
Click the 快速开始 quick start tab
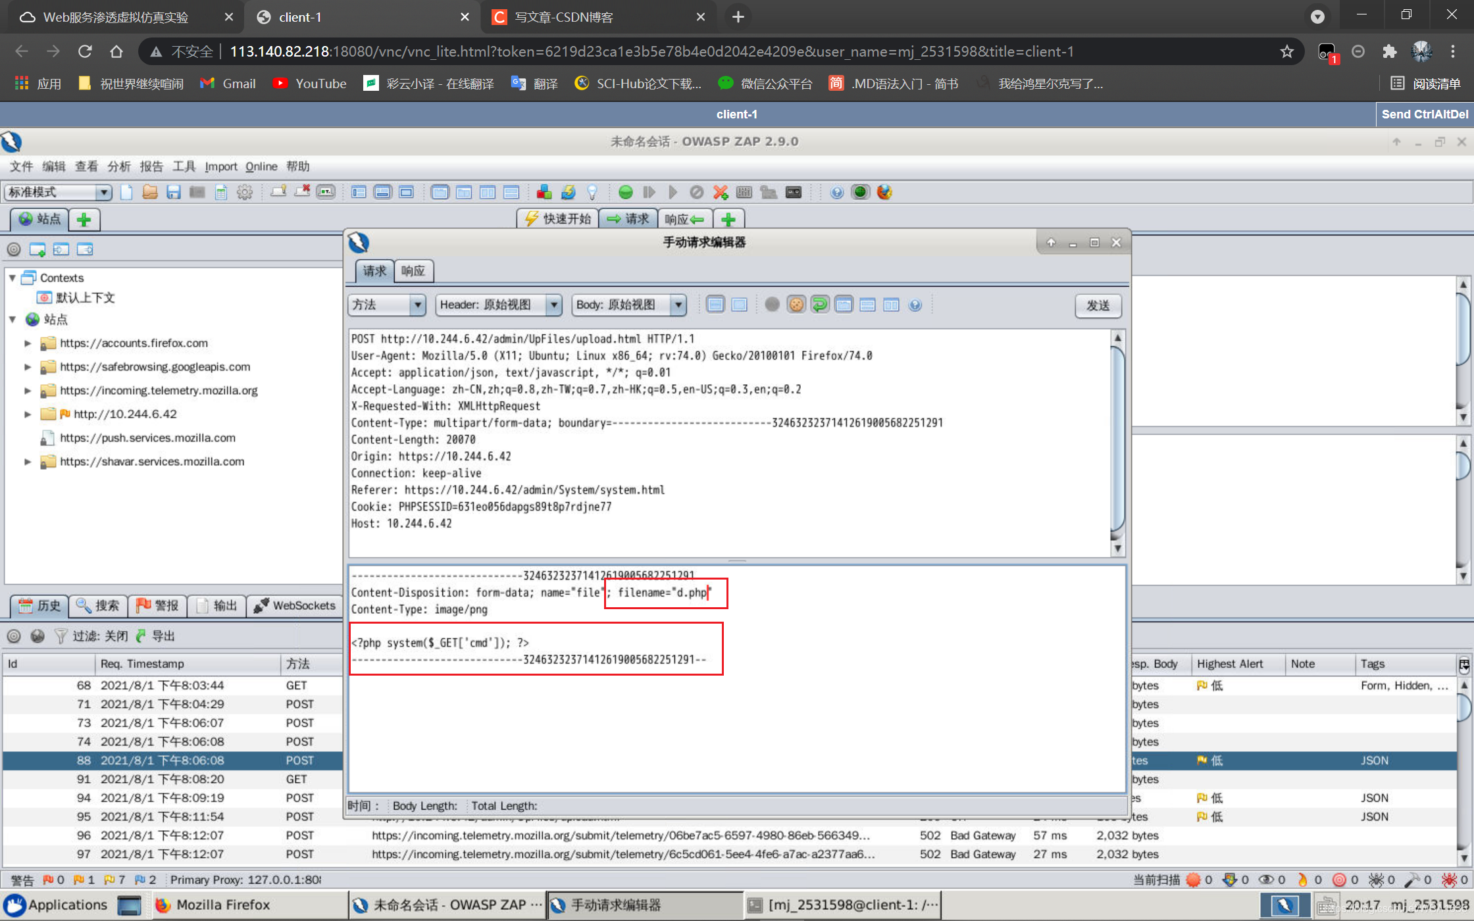coord(558,218)
